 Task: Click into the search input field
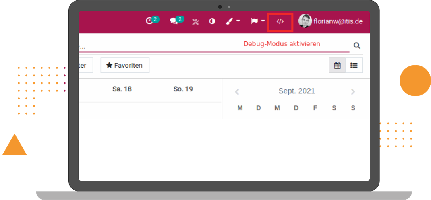pyautogui.click(x=161, y=46)
